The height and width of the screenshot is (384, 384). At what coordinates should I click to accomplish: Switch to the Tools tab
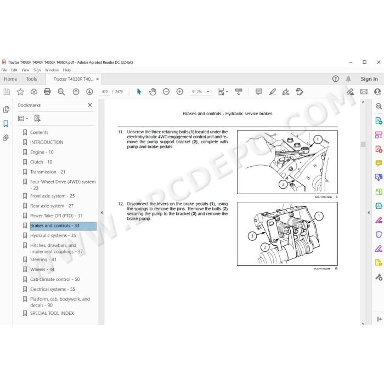(x=32, y=79)
